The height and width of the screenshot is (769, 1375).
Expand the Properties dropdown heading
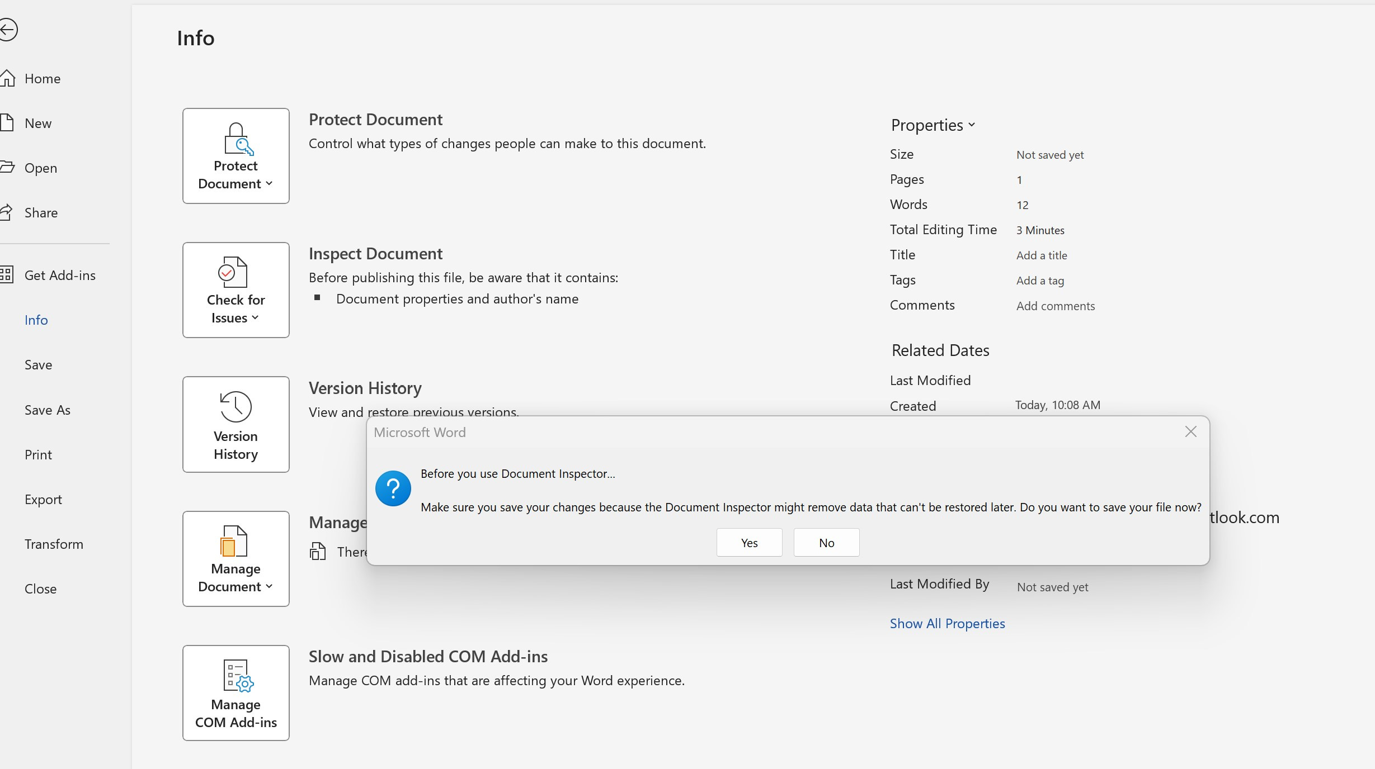point(933,125)
